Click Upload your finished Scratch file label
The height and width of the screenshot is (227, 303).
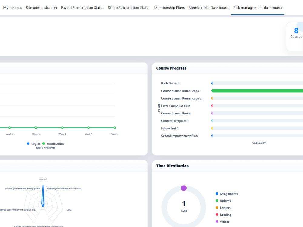[x=64, y=189]
